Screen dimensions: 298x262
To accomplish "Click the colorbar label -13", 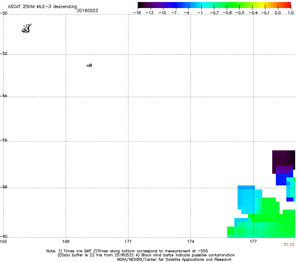I will [x=149, y=13].
